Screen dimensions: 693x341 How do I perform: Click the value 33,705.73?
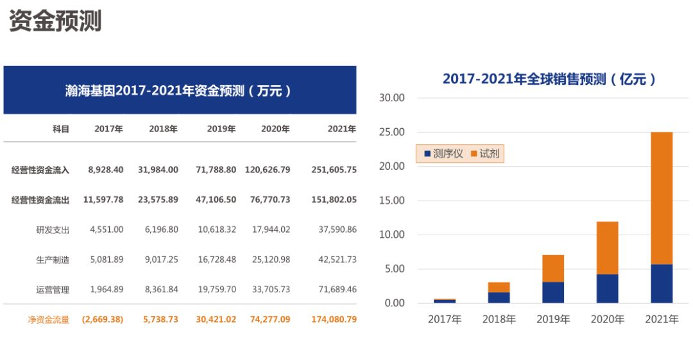coord(271,290)
